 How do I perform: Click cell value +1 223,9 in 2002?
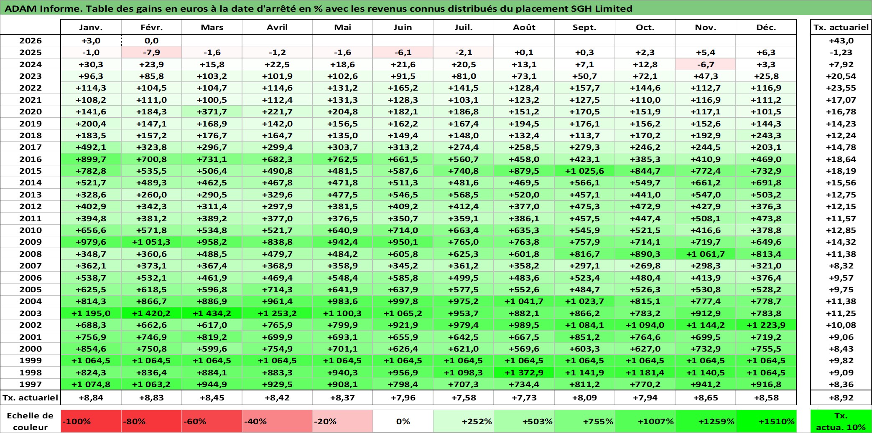click(766, 325)
